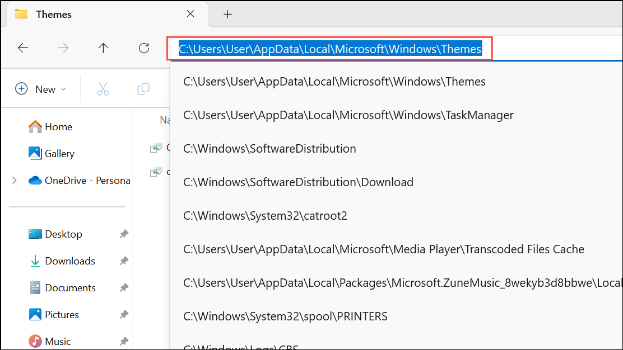This screenshot has width=623, height=350.
Task: Click the OneDrive cloud icon
Action: click(35, 181)
